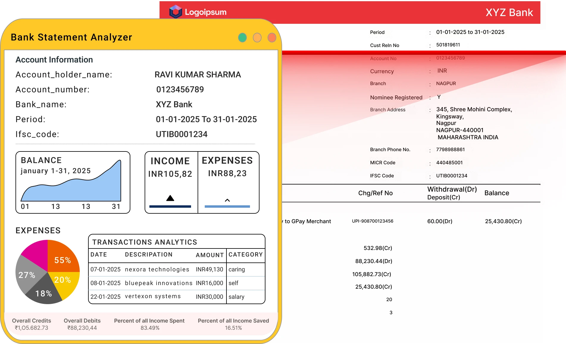
Task: Click the AMOUNT column header
Action: 209,255
